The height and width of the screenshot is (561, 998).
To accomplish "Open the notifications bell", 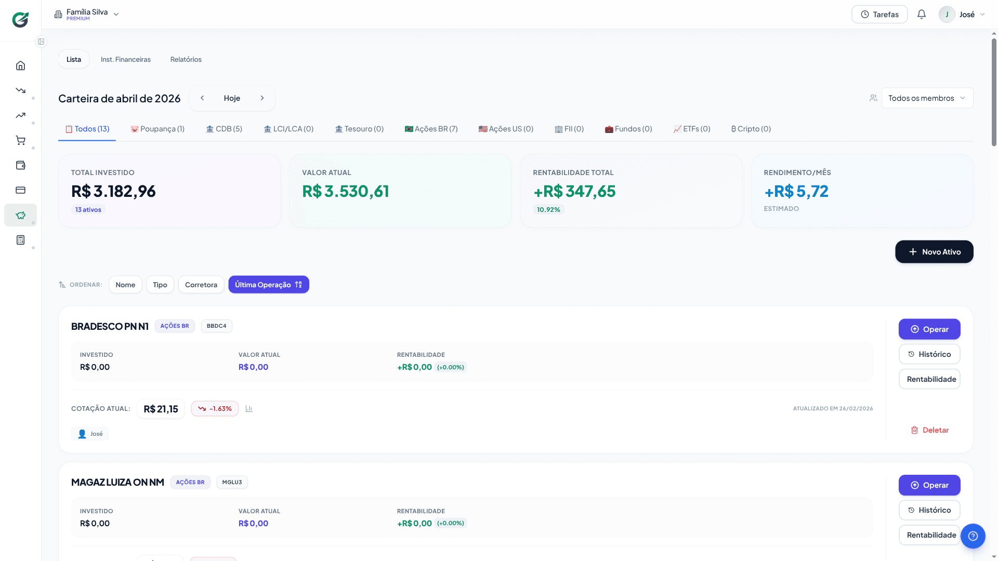I will coord(921,15).
